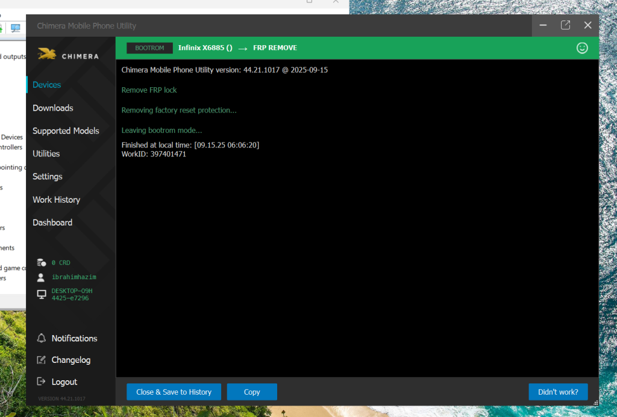The image size is (617, 417).
Task: Click the WorkID: 397401471 line
Action: click(154, 154)
